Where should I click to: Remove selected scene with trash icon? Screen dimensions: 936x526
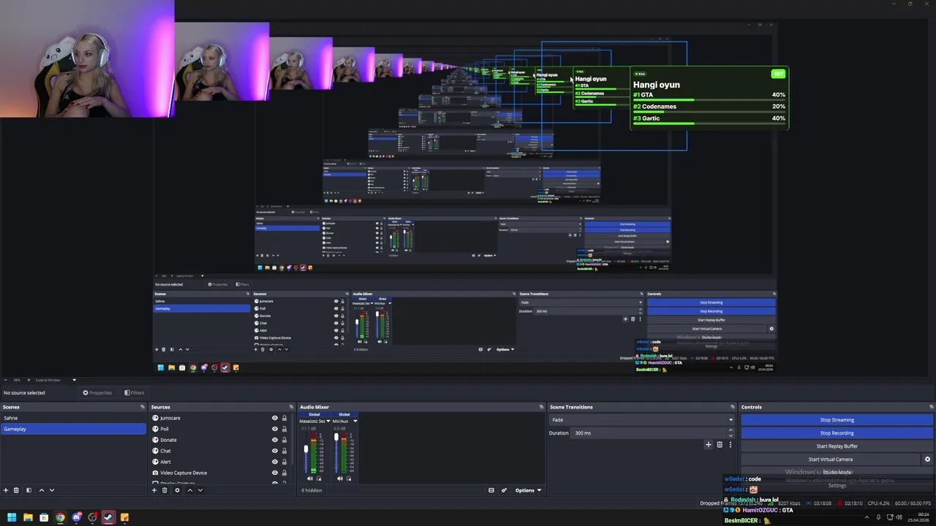(16, 490)
